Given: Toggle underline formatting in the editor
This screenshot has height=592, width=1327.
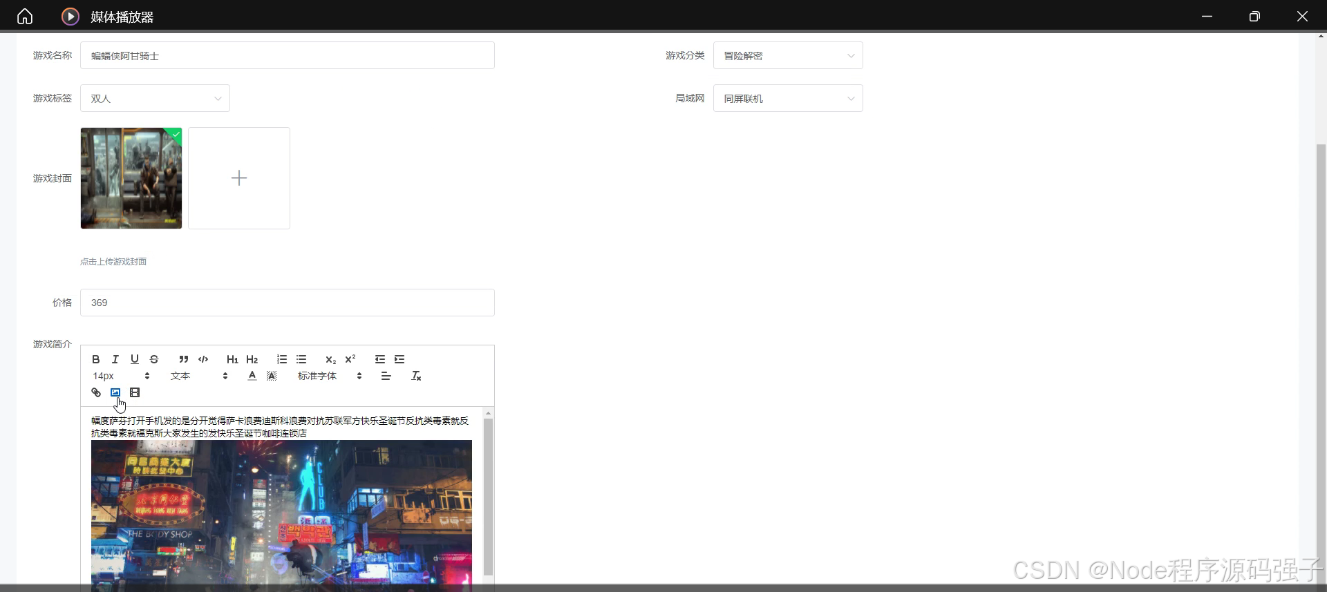Looking at the screenshot, I should [x=135, y=359].
